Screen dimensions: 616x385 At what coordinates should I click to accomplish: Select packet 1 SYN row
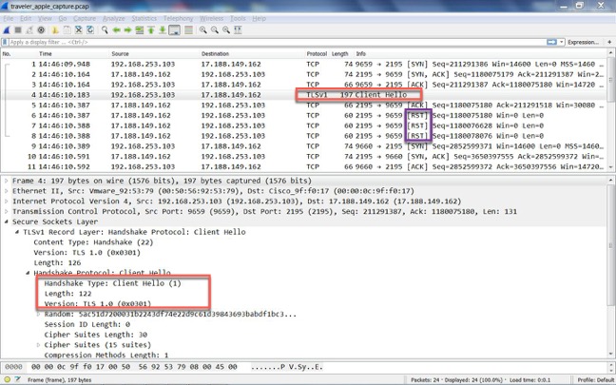pos(303,64)
